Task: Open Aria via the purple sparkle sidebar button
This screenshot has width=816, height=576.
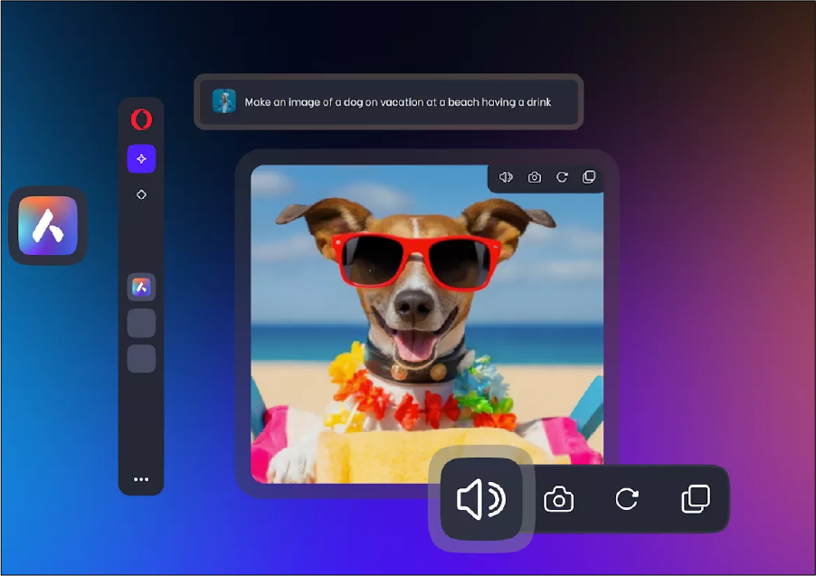Action: pyautogui.click(x=141, y=158)
